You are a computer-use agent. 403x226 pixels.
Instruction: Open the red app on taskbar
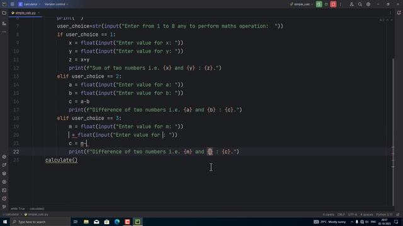click(x=127, y=222)
